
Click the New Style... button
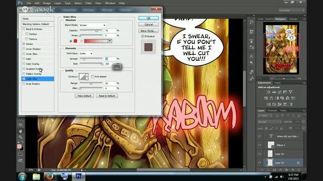(148, 31)
